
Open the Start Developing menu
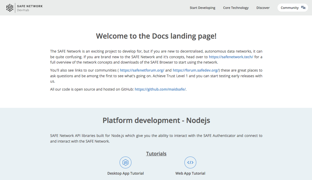click(x=202, y=8)
